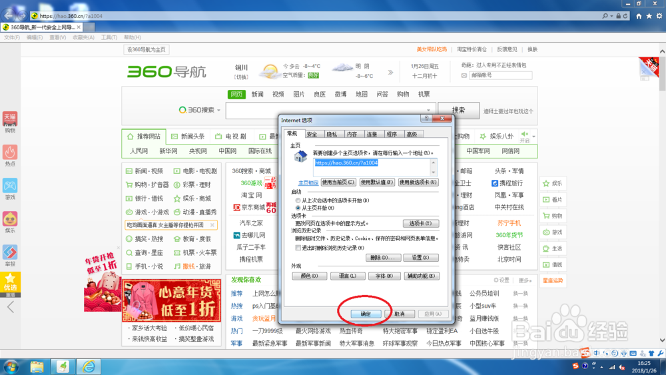Click the magnifier search icon in the address bar

point(605,16)
